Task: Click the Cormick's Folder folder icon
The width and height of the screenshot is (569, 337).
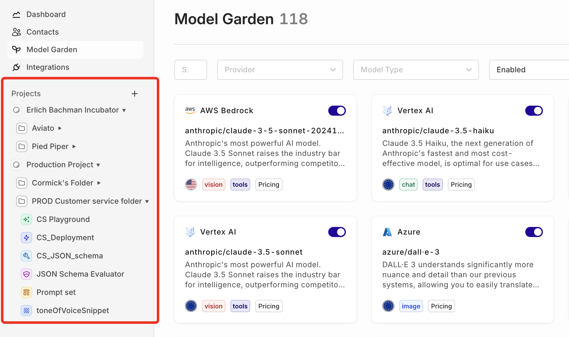Action: tap(22, 183)
